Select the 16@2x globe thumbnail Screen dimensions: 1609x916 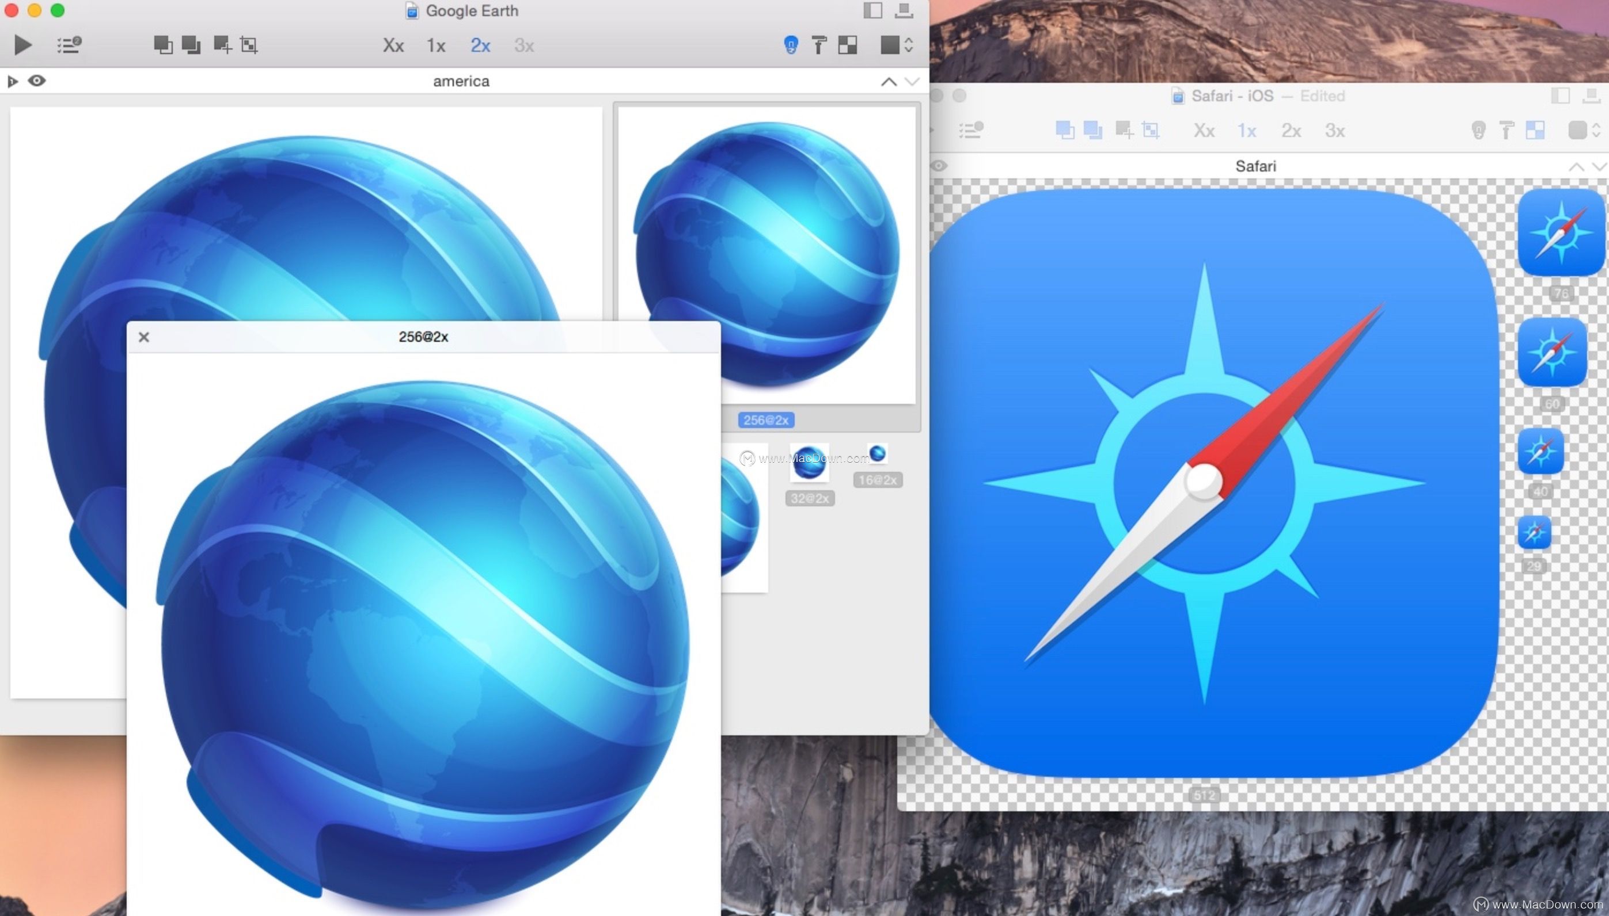click(878, 453)
